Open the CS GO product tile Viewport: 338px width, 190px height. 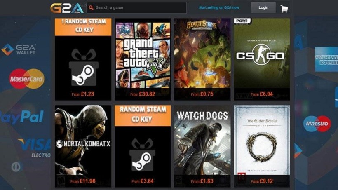[x=262, y=59]
